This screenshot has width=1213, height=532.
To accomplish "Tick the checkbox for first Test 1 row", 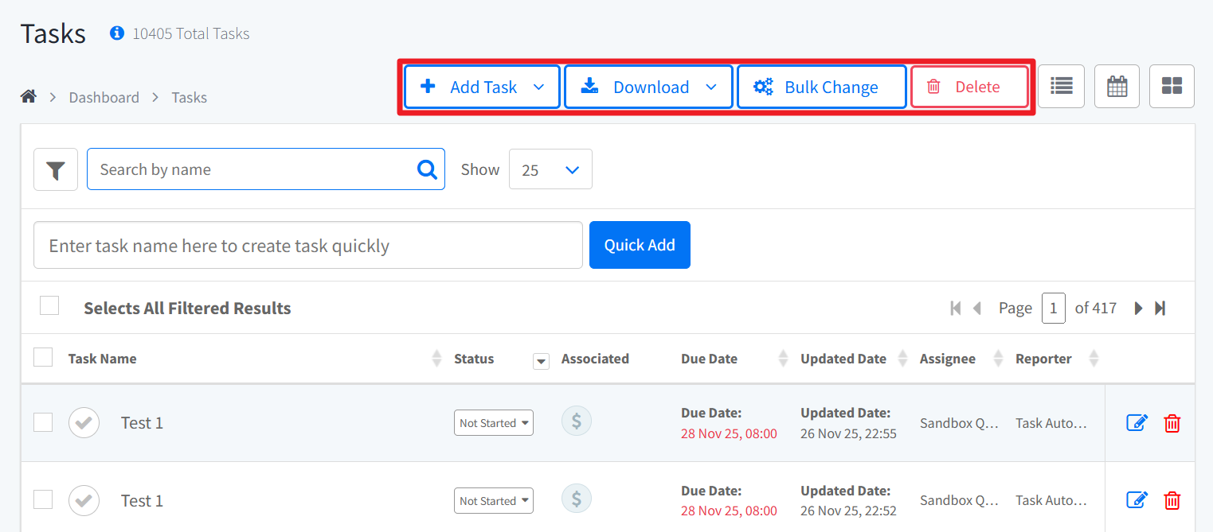I will (x=43, y=423).
